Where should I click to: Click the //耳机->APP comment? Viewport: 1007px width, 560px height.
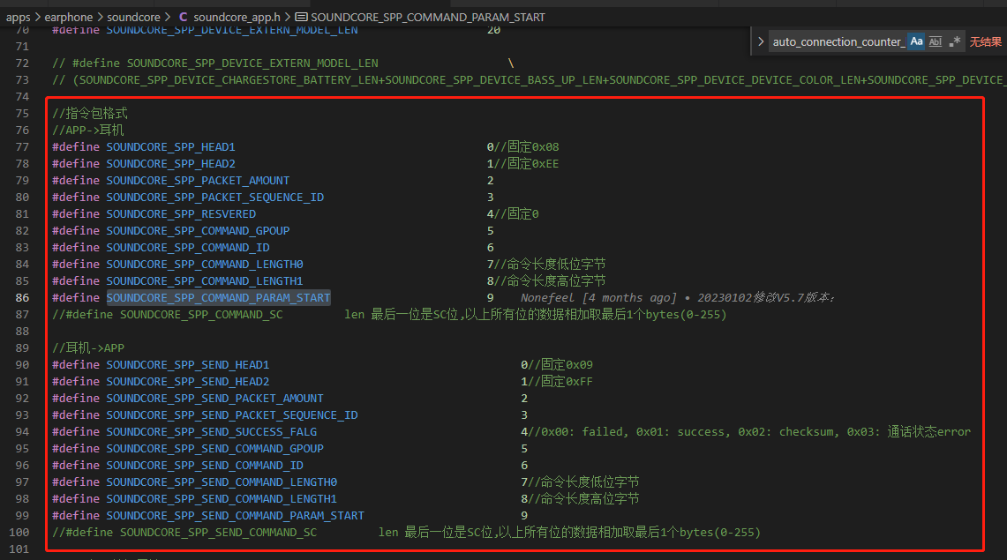[88, 347]
